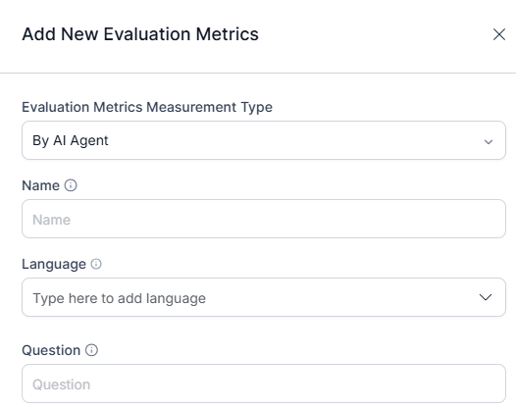Click the Language field's down arrow
Screen dimensions: 516x408
(486, 297)
